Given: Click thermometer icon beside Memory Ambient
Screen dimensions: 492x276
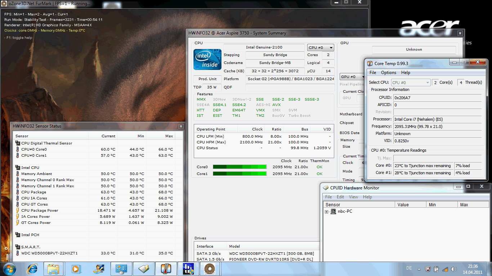Looking at the screenshot, I should coord(17,174).
